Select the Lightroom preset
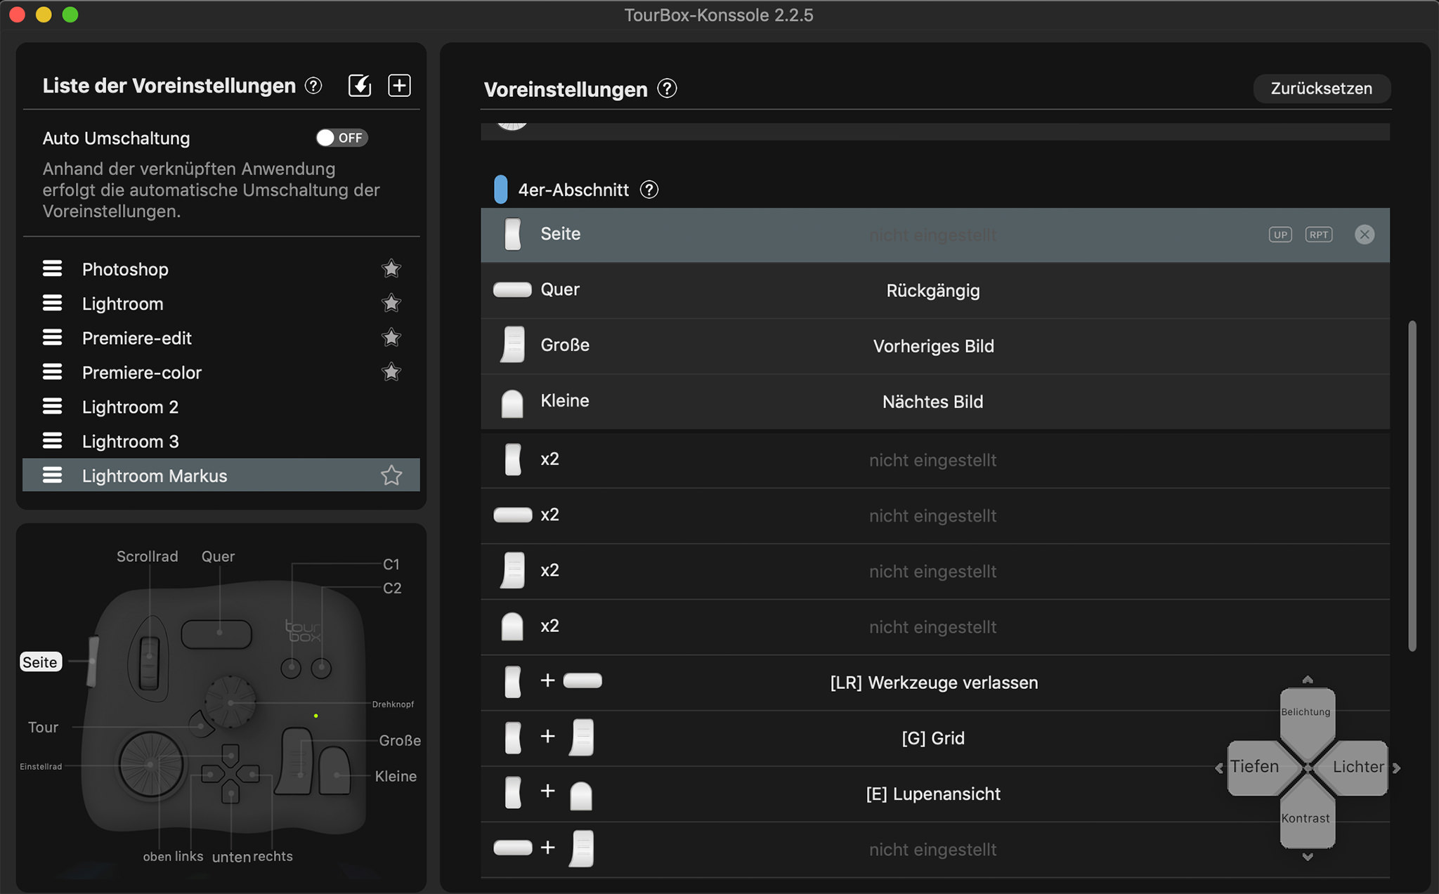Viewport: 1439px width, 894px height. 221,303
